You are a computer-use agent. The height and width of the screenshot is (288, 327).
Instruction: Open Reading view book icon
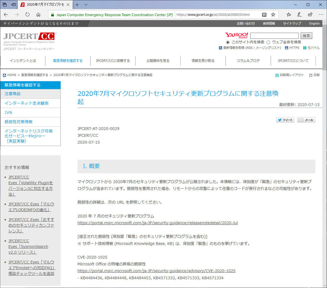[x=264, y=15]
